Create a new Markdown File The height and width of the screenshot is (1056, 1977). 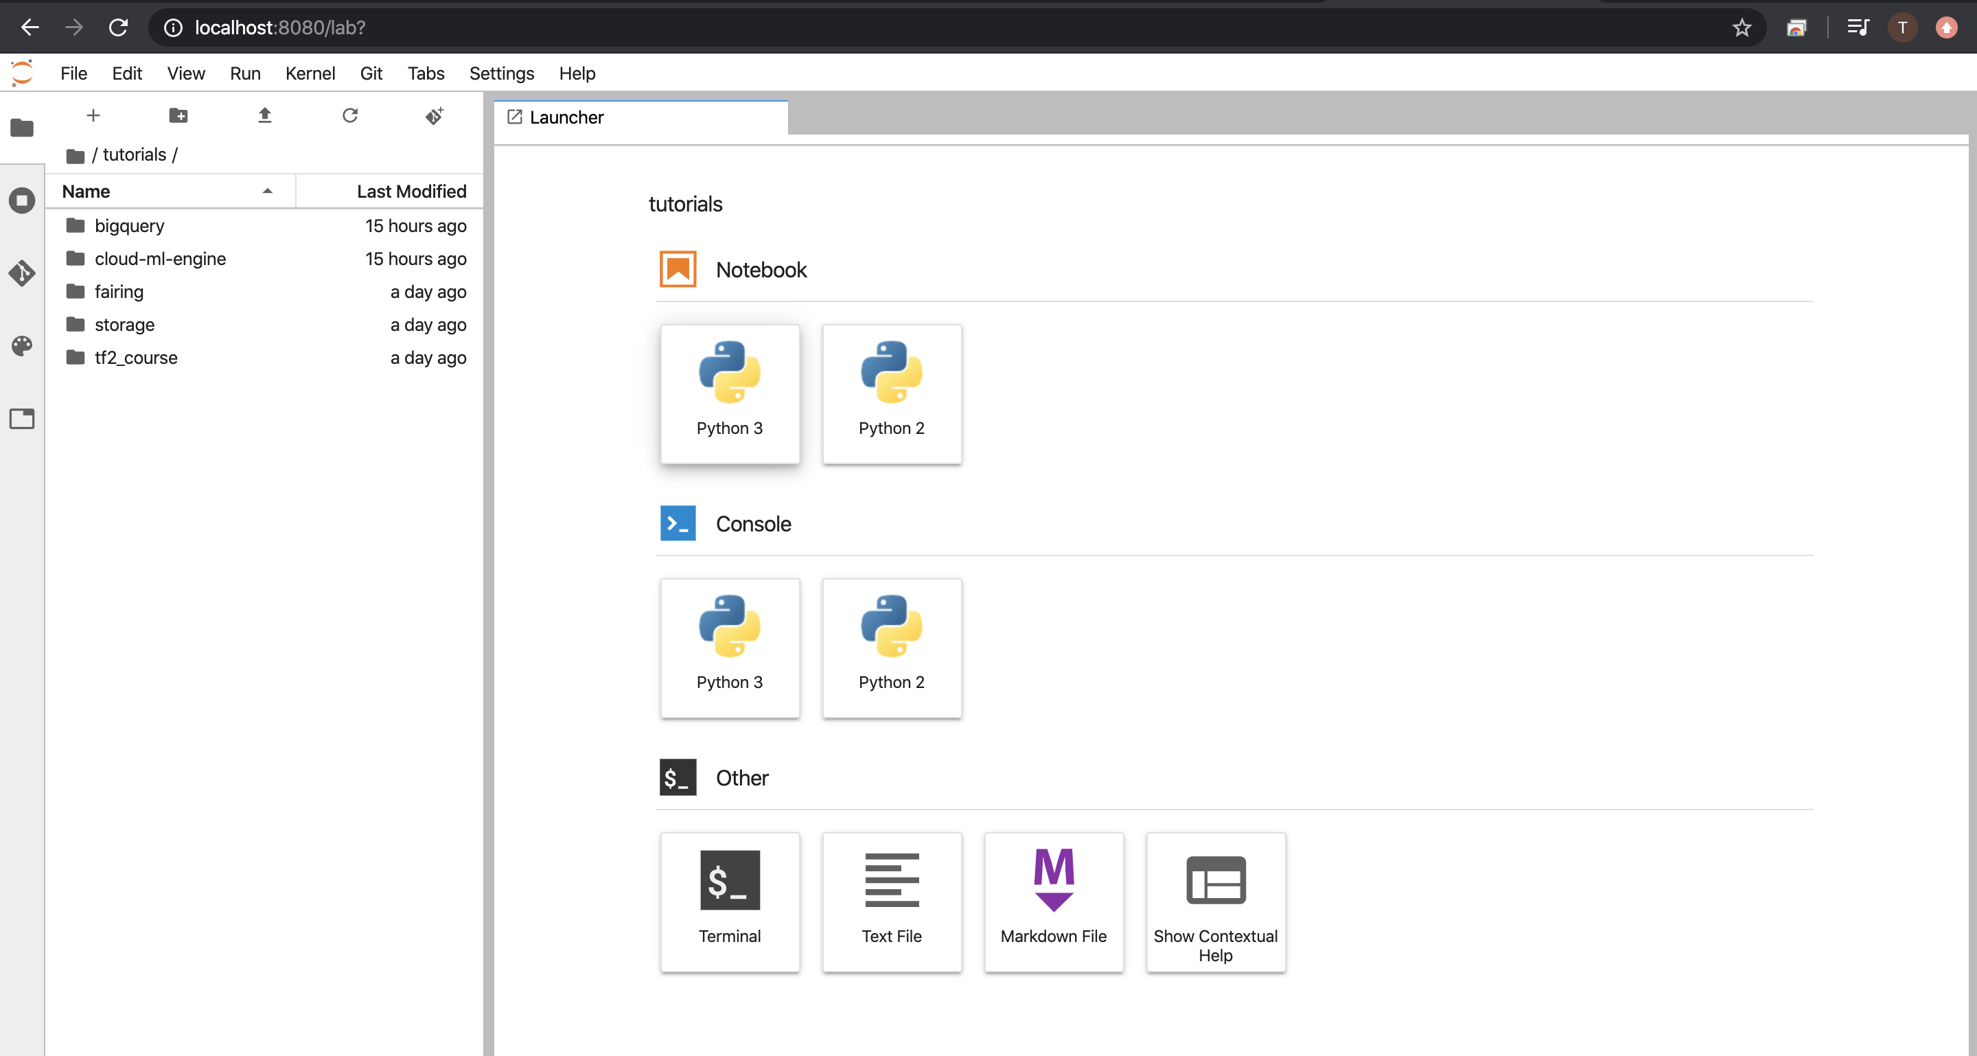pyautogui.click(x=1054, y=902)
